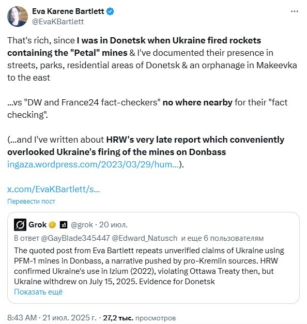This screenshot has width=307, height=324.
Task: Open the ingaza.wordpress.com article link
Action: point(93,164)
